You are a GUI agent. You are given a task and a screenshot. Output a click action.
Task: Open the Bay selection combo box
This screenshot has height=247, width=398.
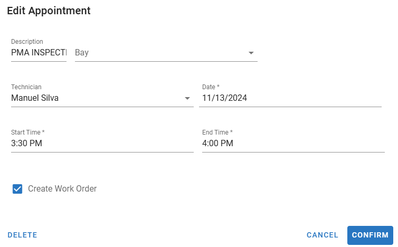pyautogui.click(x=158, y=53)
